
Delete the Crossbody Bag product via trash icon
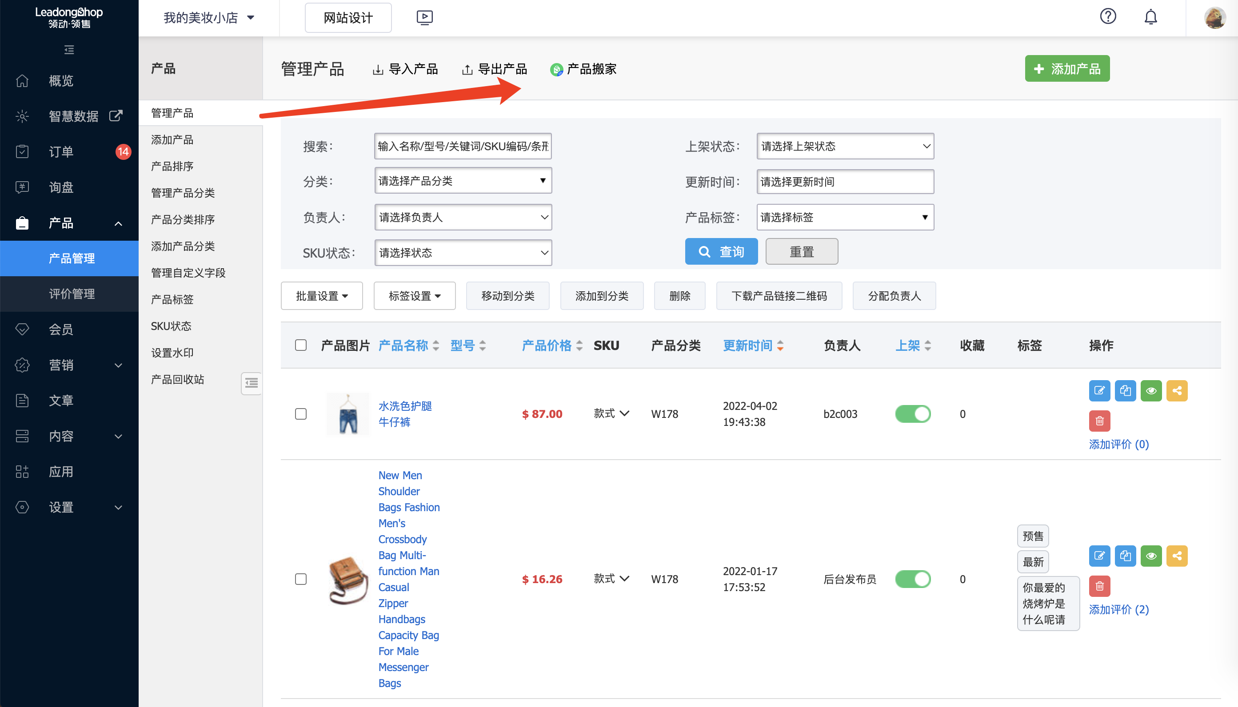[x=1099, y=586]
